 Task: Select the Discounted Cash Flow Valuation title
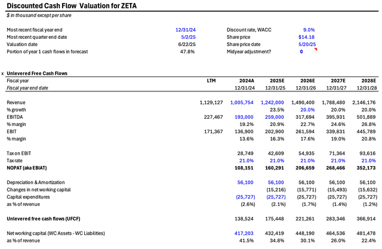[x=72, y=6]
